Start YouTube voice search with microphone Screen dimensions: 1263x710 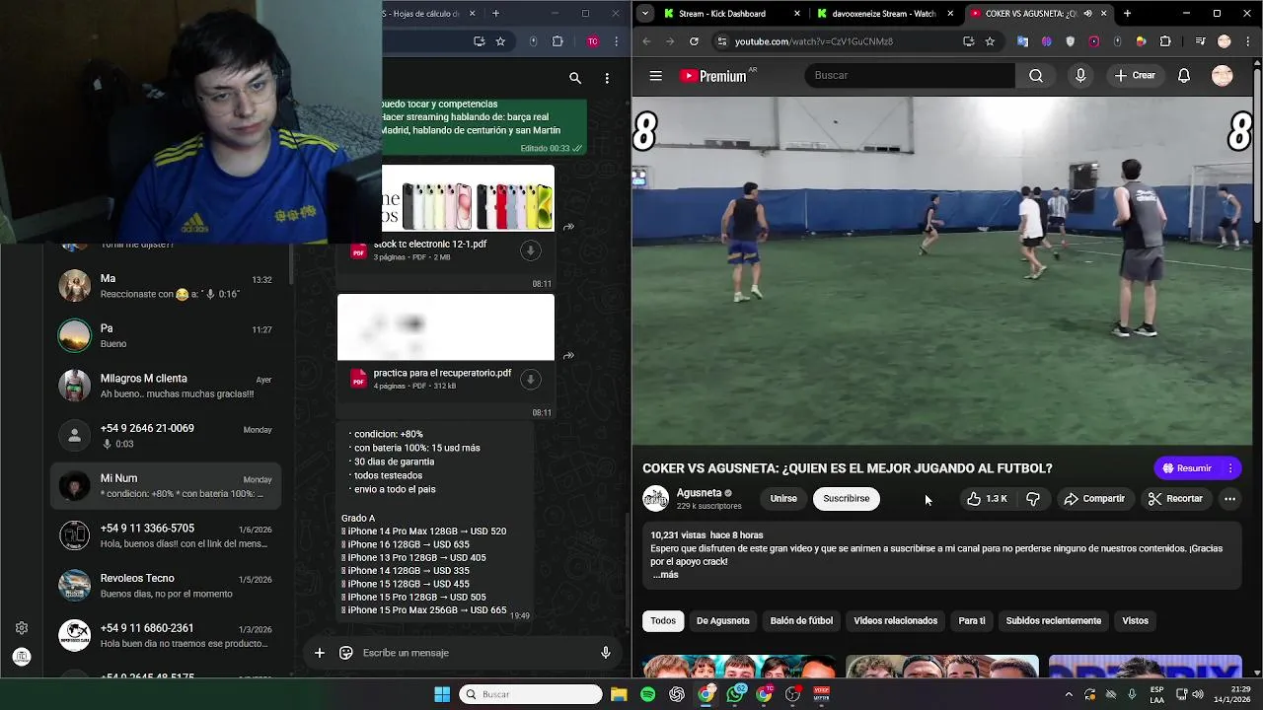point(1080,76)
